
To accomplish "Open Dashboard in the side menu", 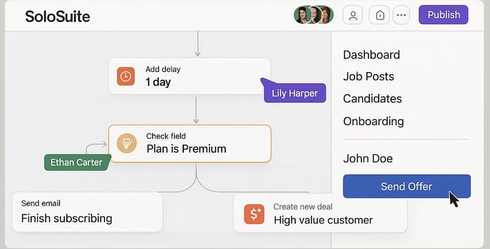I will [x=372, y=55].
